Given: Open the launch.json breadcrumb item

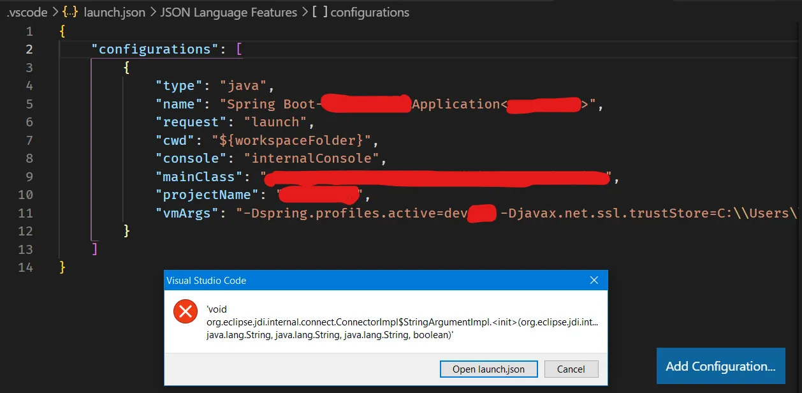Looking at the screenshot, I should pyautogui.click(x=114, y=12).
